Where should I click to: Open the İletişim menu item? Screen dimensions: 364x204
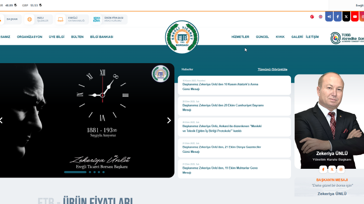(312, 37)
